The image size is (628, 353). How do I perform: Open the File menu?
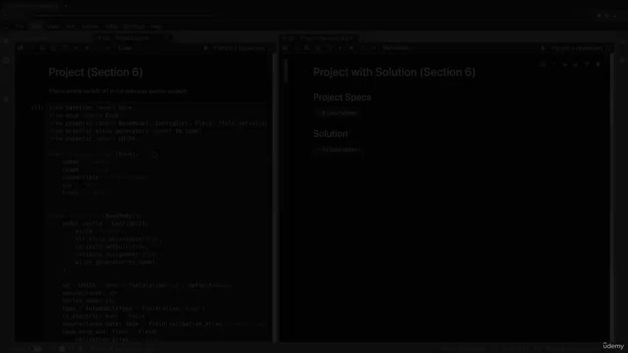19,26
